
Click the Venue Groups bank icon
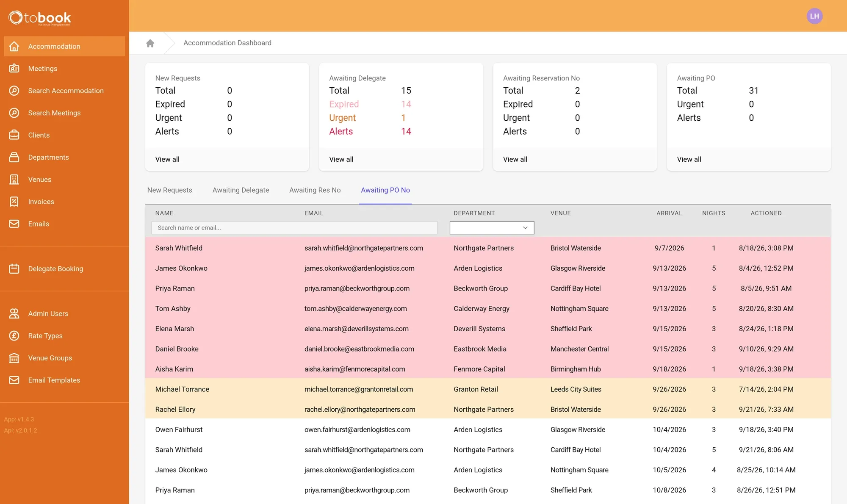coord(14,358)
